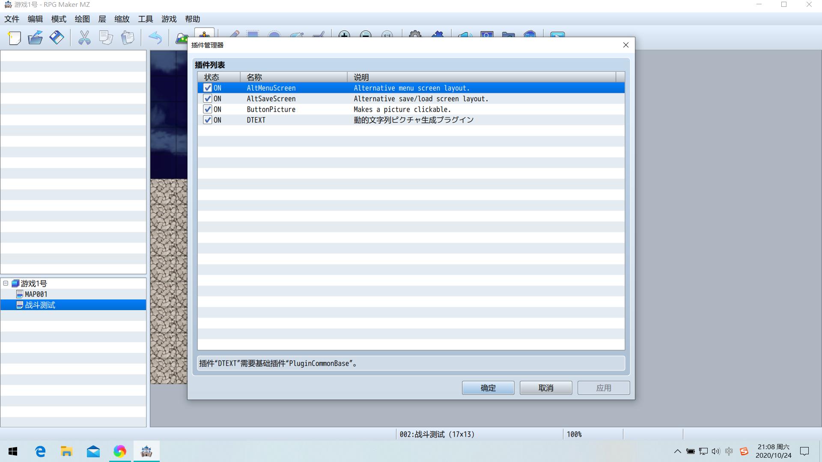The height and width of the screenshot is (462, 822).
Task: Open Microsoft Edge from the taskbar
Action: [x=40, y=451]
